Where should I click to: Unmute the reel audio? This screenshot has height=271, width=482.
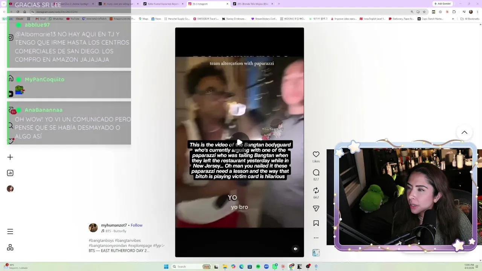296,249
